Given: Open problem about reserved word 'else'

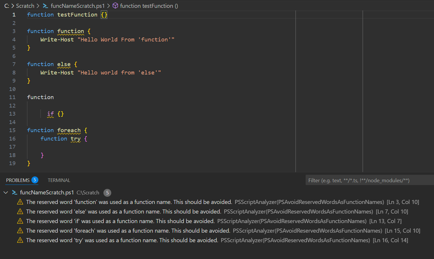Looking at the screenshot, I should [x=217, y=211].
